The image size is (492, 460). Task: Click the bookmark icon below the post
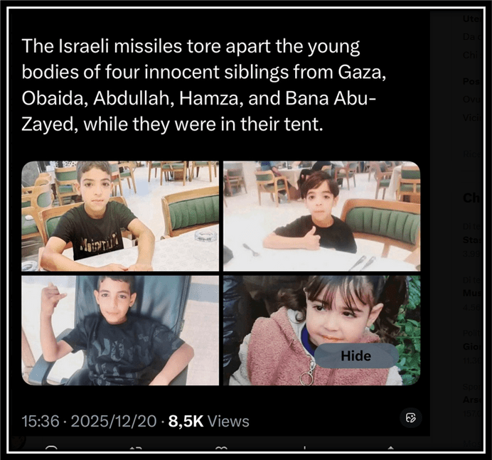[304, 449]
